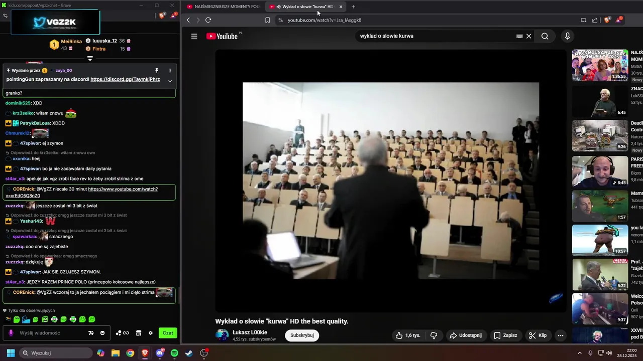
Task: Open chat window tune settings icon
Action: tap(5, 16)
